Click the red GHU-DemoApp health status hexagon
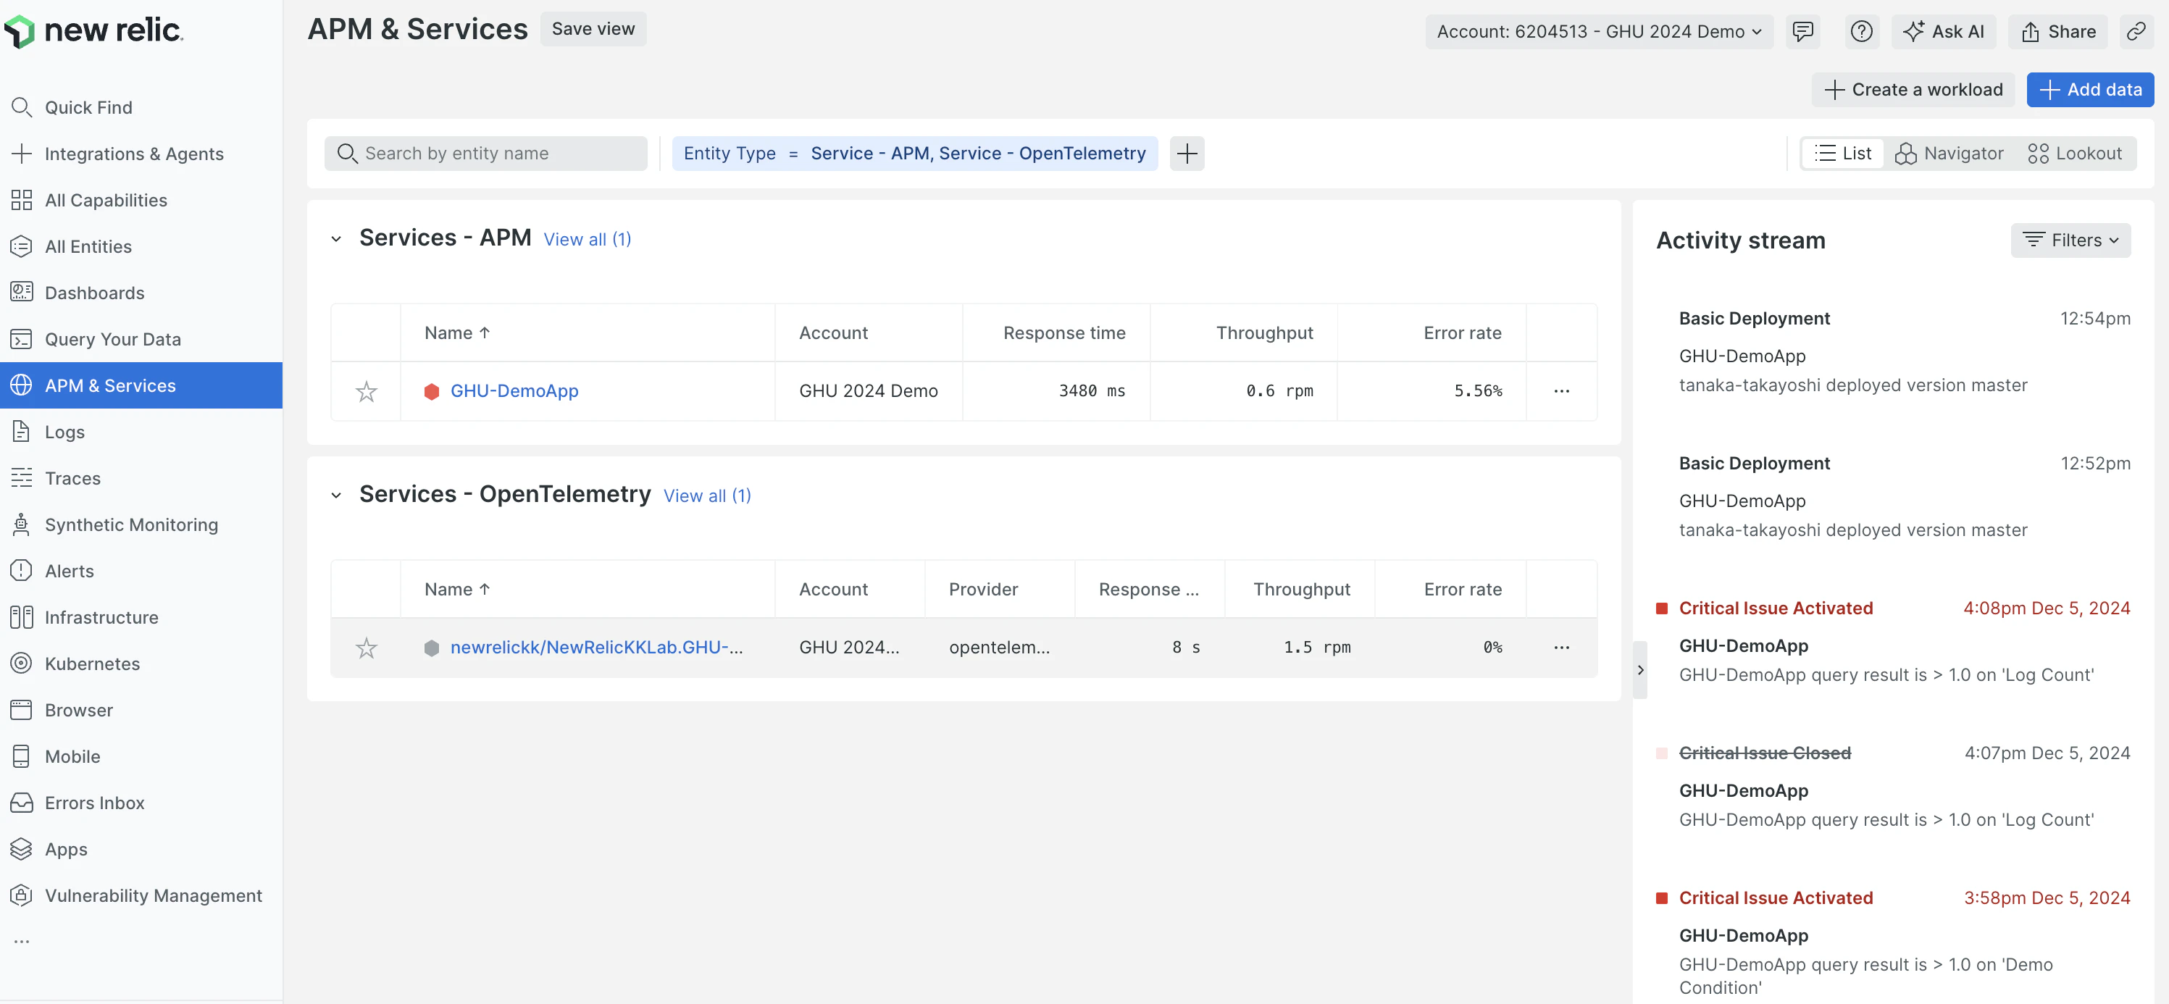This screenshot has width=2169, height=1004. pos(431,391)
